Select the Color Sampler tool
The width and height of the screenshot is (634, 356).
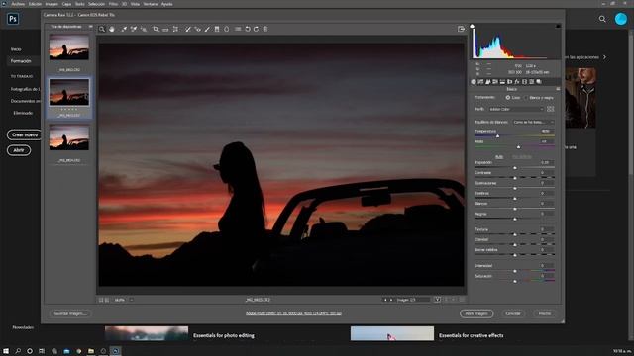(x=134, y=29)
